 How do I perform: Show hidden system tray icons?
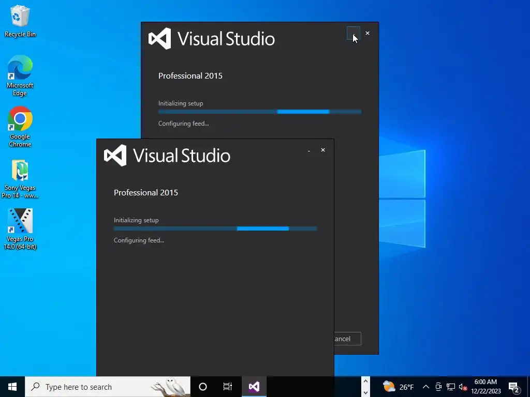(426, 387)
